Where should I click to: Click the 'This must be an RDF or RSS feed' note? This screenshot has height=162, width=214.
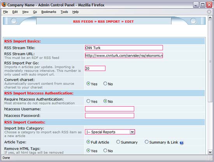pos(32,58)
